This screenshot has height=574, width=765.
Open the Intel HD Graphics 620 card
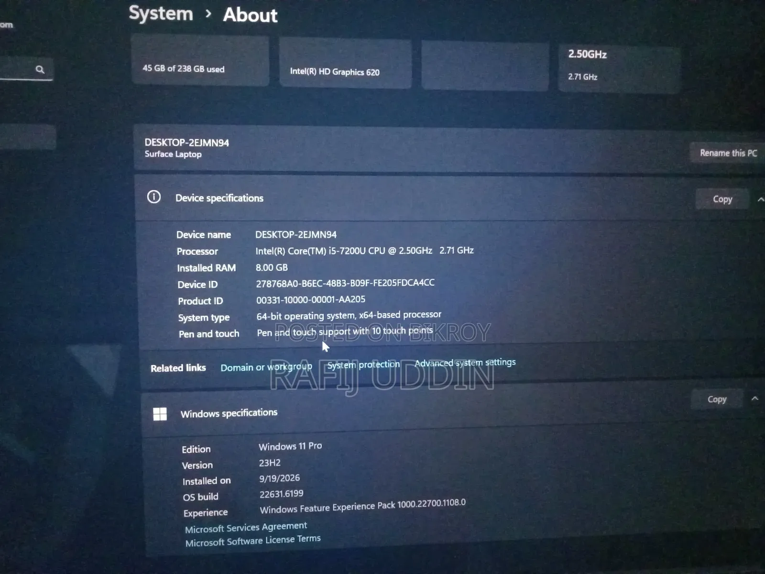tap(345, 64)
